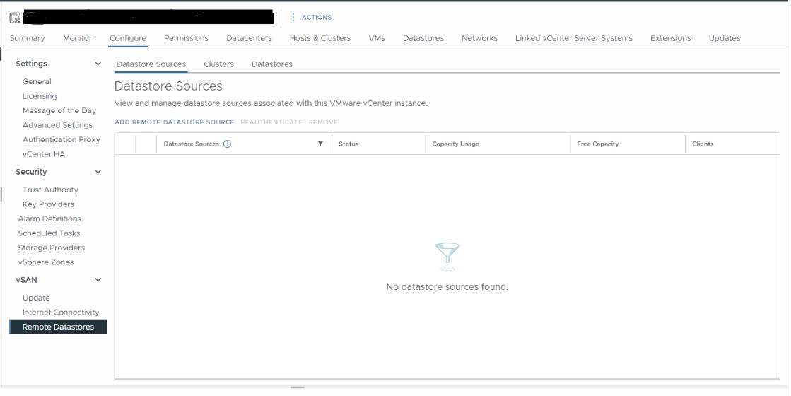Switch to the Networks tab
Screen dimensions: 791x396
pos(480,38)
